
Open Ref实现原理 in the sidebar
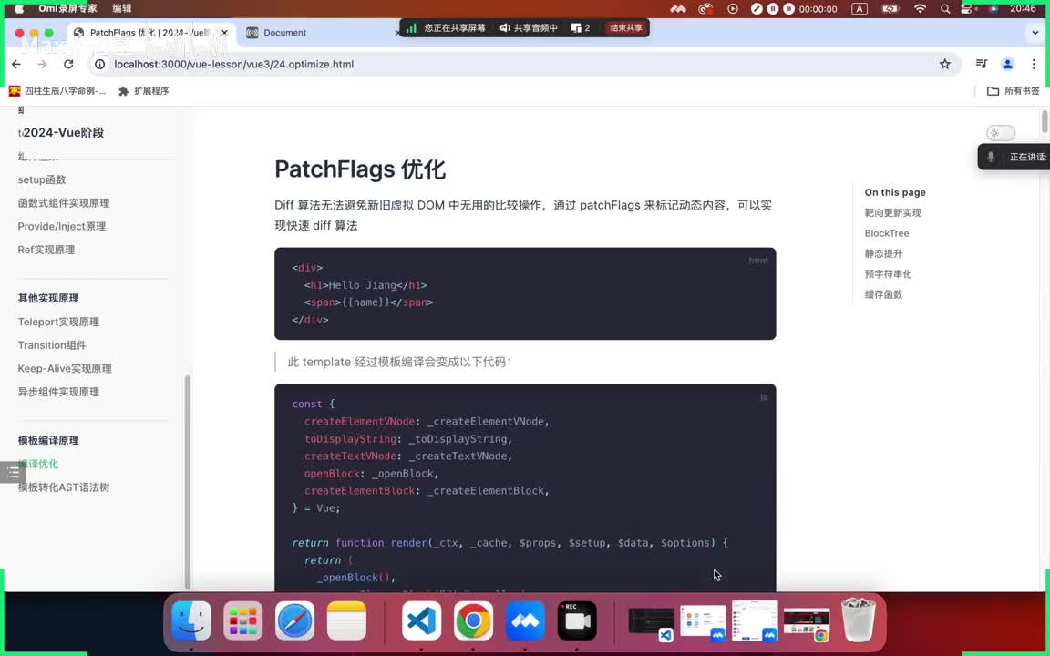(x=46, y=250)
